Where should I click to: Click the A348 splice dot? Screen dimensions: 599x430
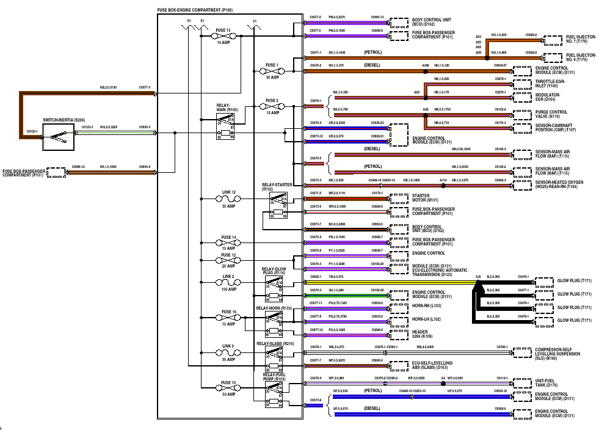coord(425,71)
